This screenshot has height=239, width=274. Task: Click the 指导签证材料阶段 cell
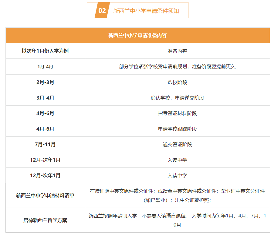(x=178, y=113)
